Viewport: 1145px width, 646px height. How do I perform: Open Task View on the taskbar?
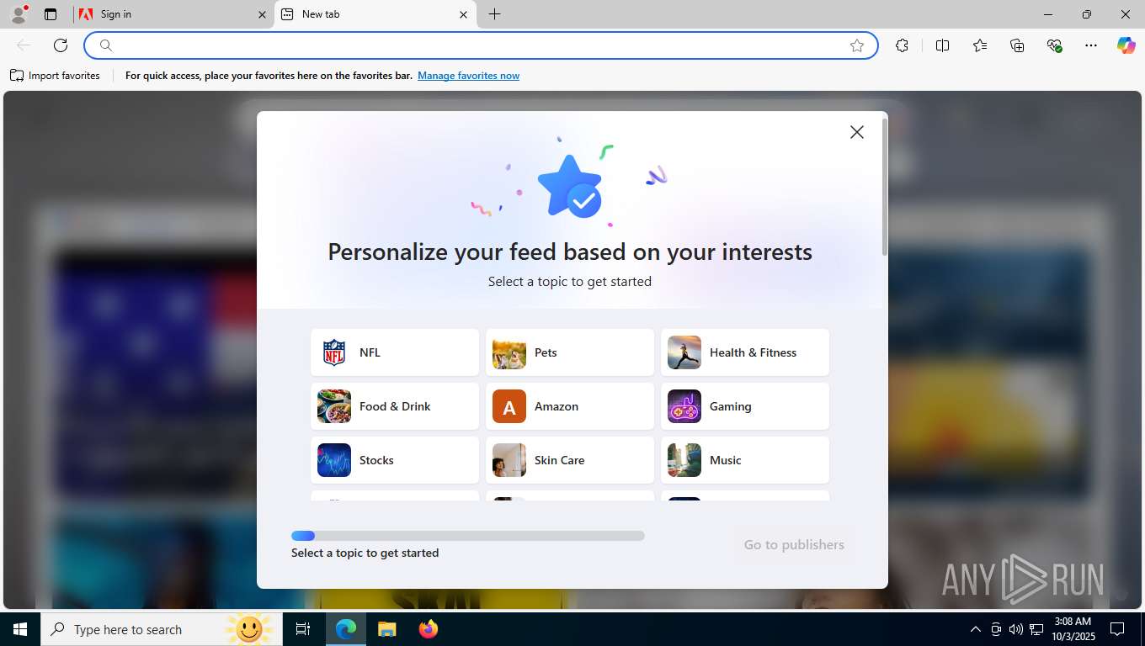coord(303,629)
